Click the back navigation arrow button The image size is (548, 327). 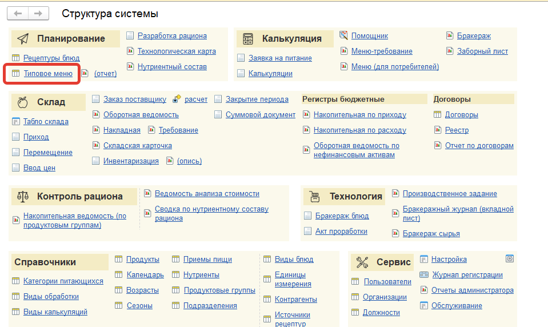point(18,13)
